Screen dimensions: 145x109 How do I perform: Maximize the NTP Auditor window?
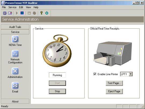(137, 3)
